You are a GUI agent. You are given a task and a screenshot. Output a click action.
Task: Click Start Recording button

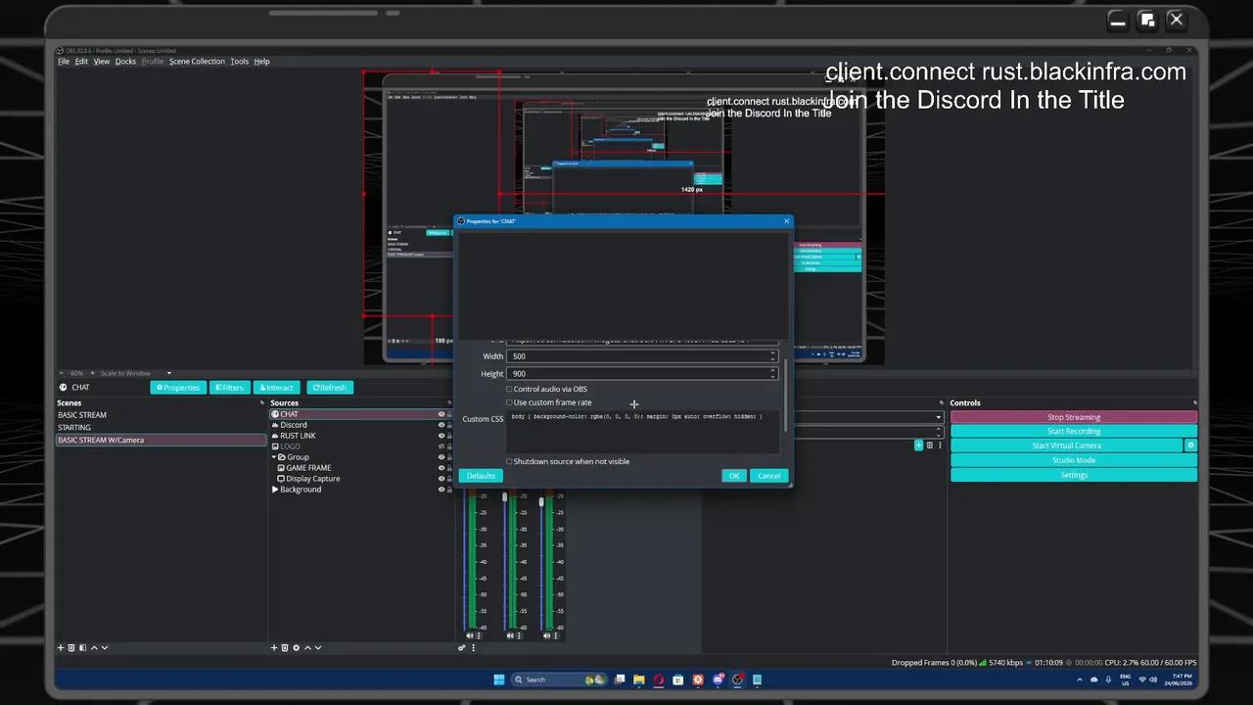(1074, 431)
